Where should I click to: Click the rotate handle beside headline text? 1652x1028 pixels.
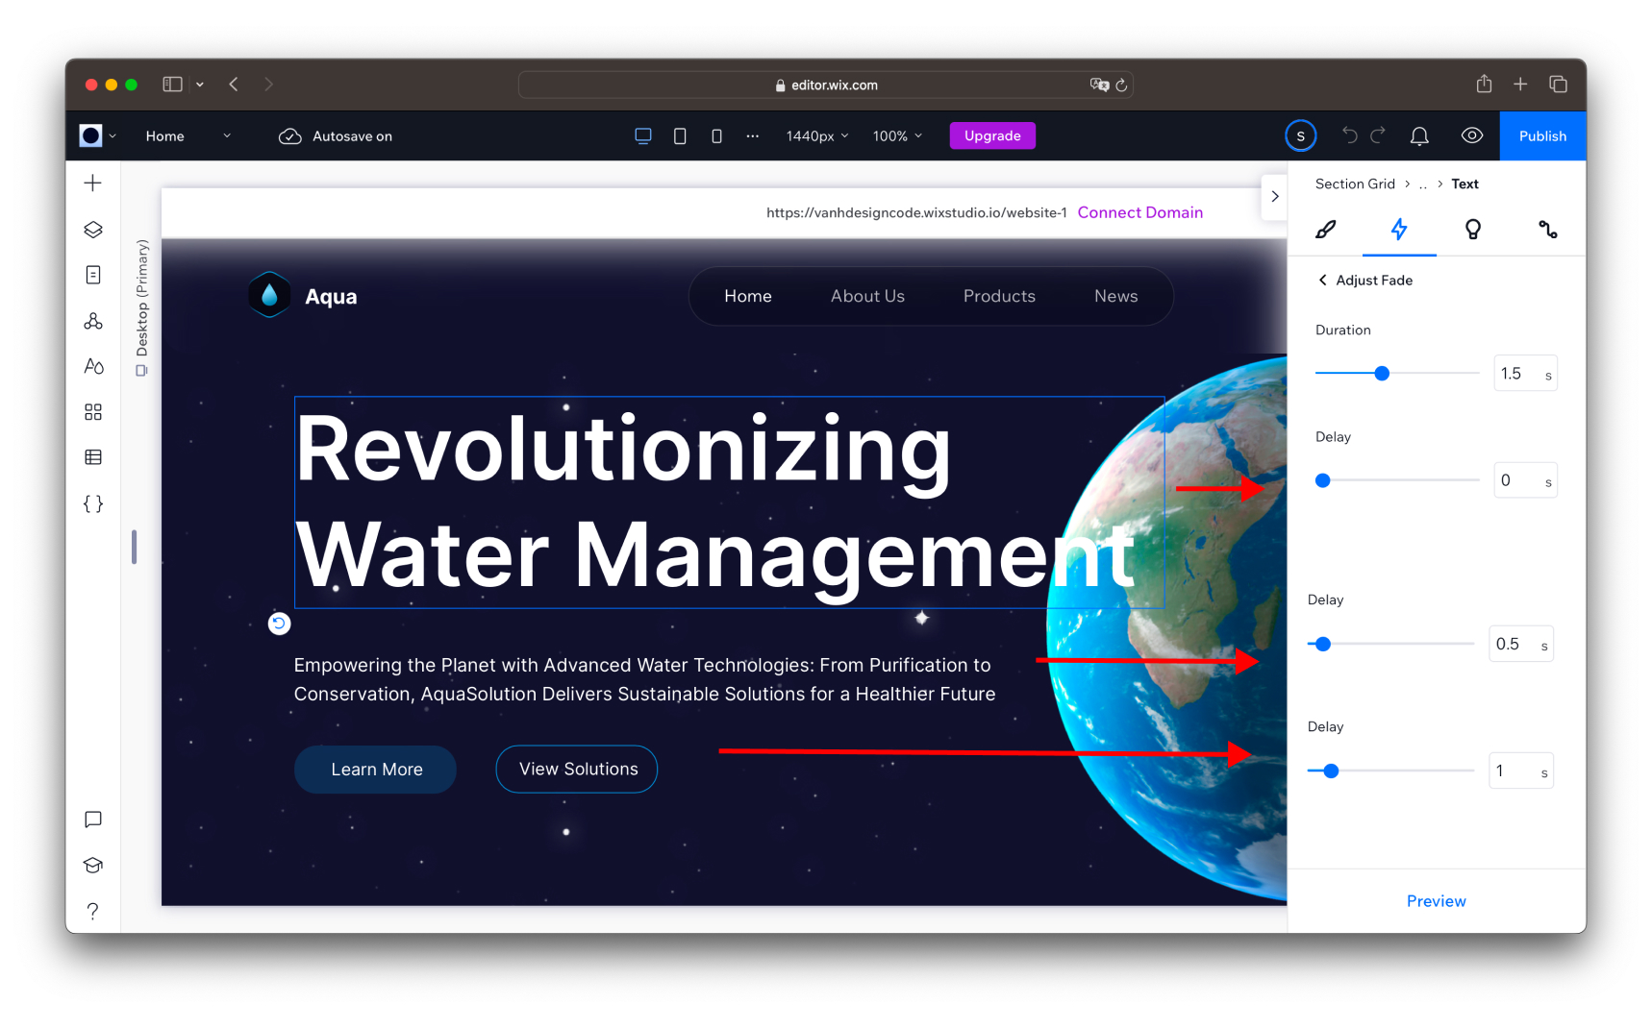point(279,624)
